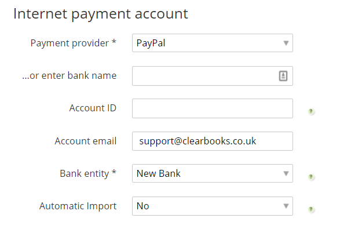Focus the bank name text field
This screenshot has height=229, width=340.
click(213, 76)
